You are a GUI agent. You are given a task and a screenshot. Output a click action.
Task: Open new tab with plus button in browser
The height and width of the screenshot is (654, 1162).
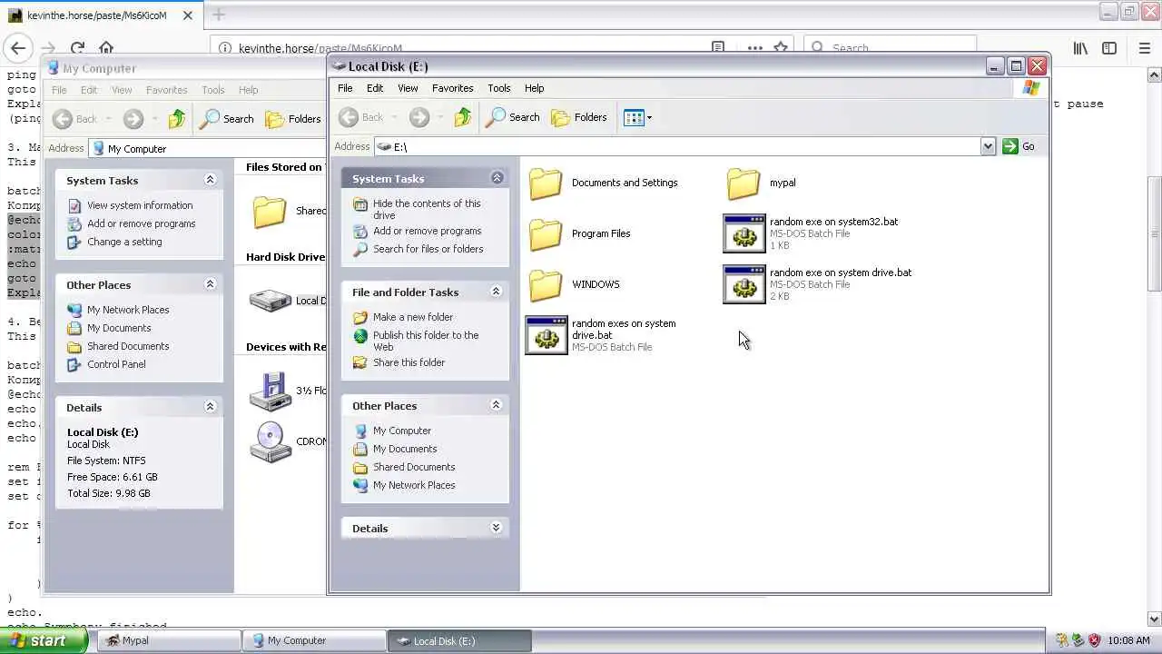pos(218,15)
